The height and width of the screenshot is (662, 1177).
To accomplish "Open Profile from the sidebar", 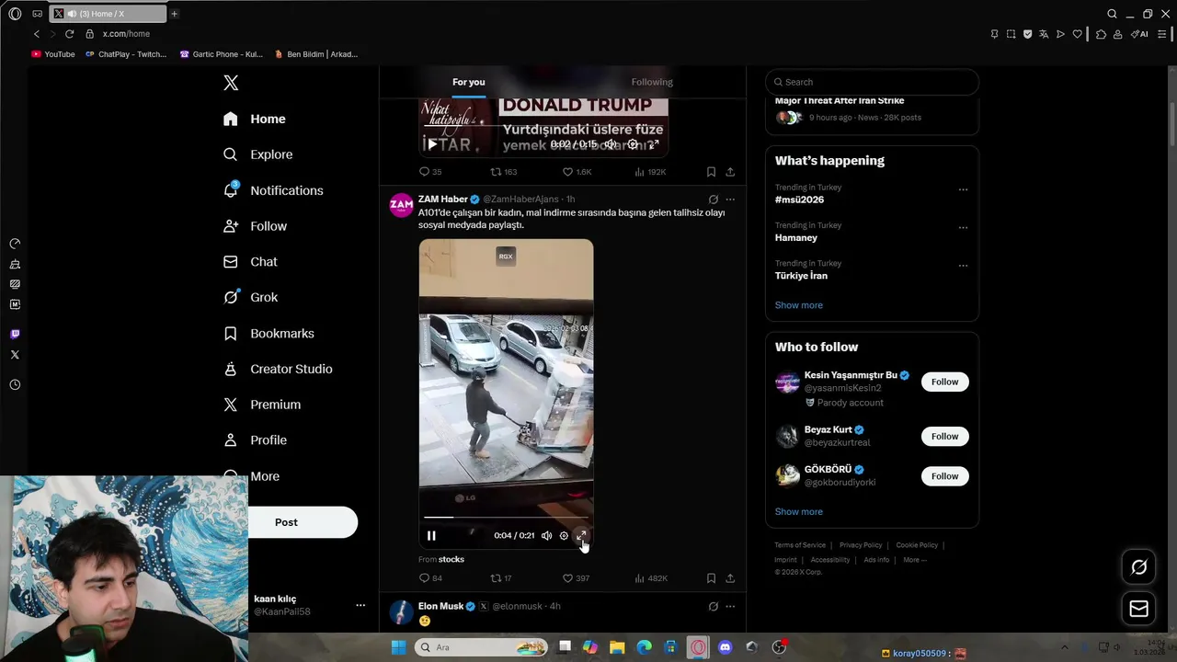I will click(x=255, y=440).
